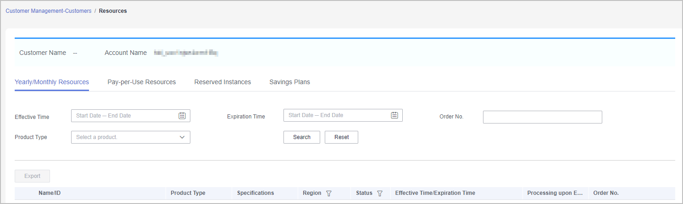
Task: Click the Expiration Time date range field
Action: [x=337, y=115]
